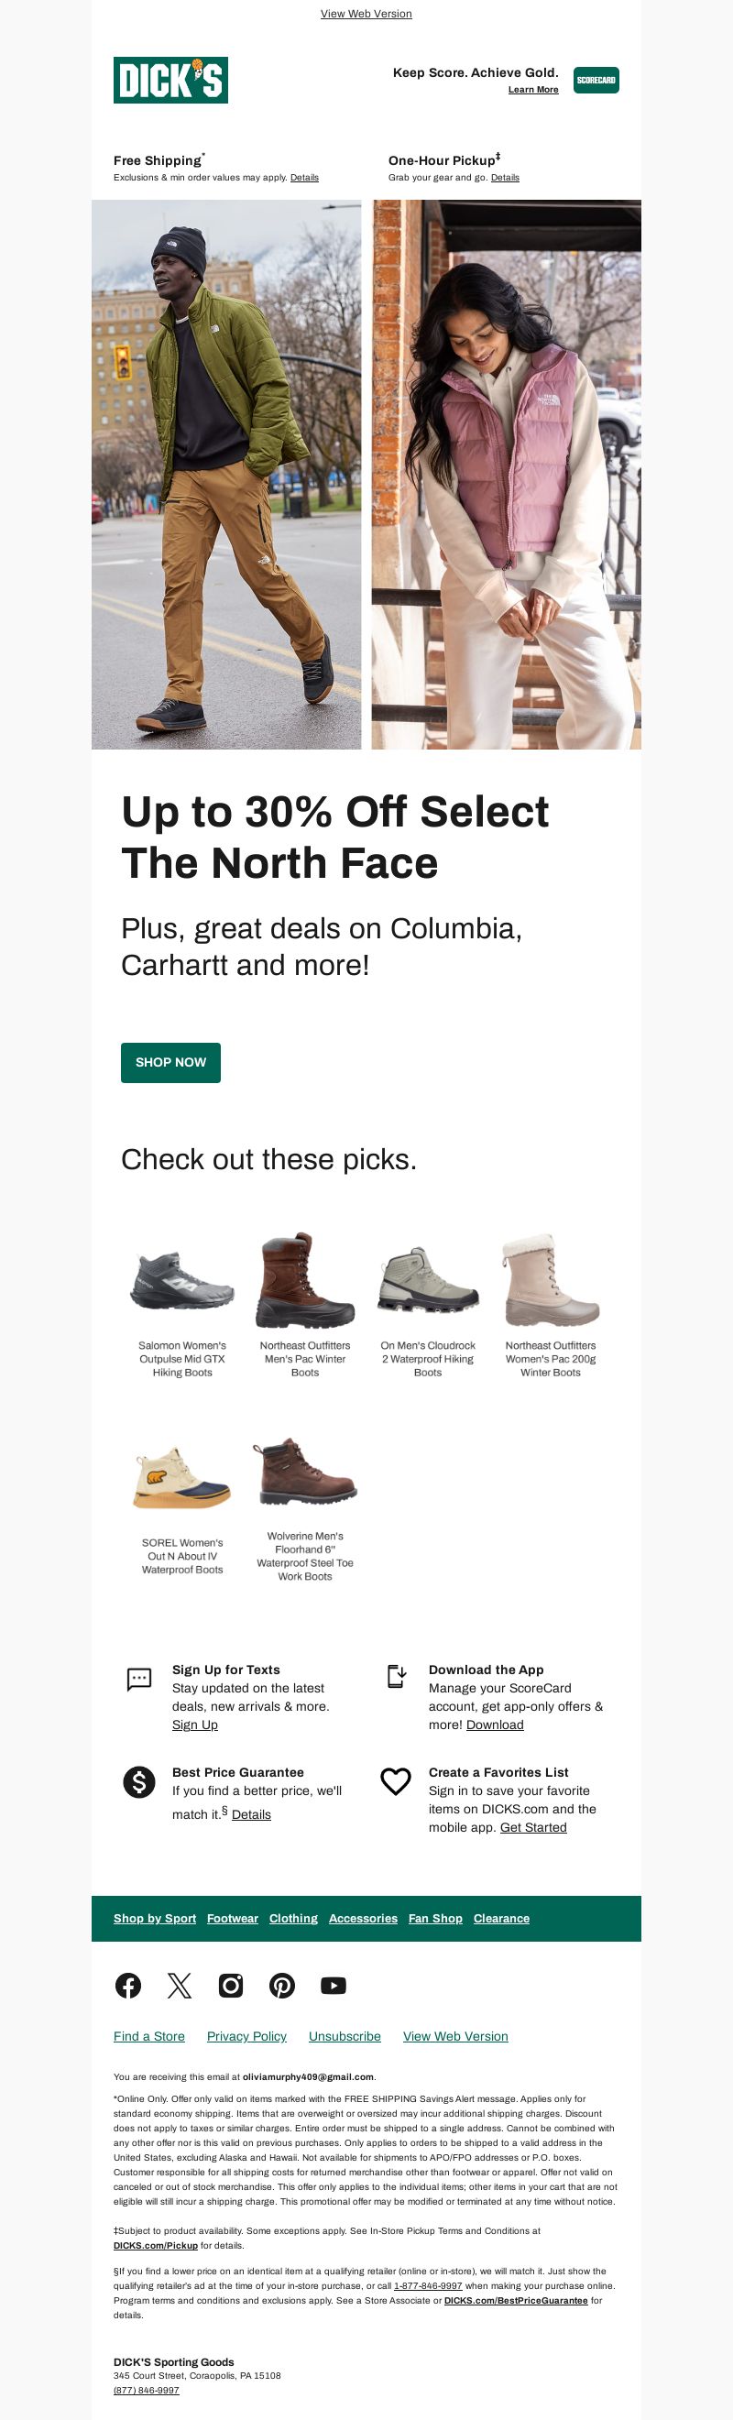Open Fan Shop from the navigation bar
The image size is (733, 2420).
435,1919
